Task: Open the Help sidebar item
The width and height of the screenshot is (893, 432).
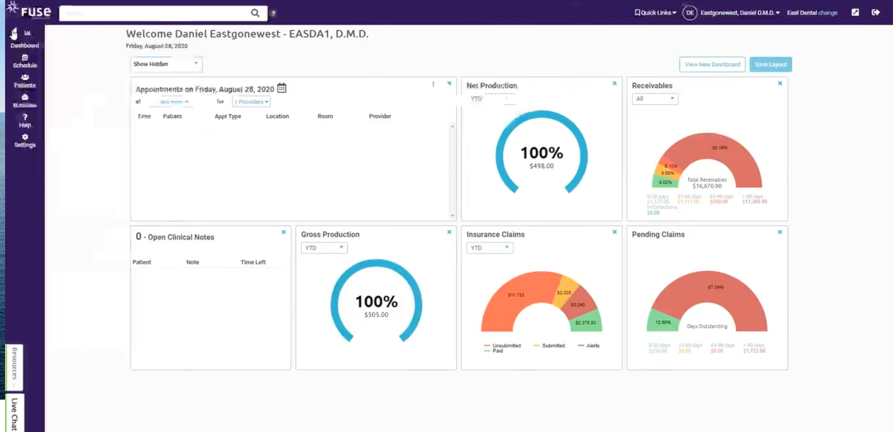Action: coord(25,121)
